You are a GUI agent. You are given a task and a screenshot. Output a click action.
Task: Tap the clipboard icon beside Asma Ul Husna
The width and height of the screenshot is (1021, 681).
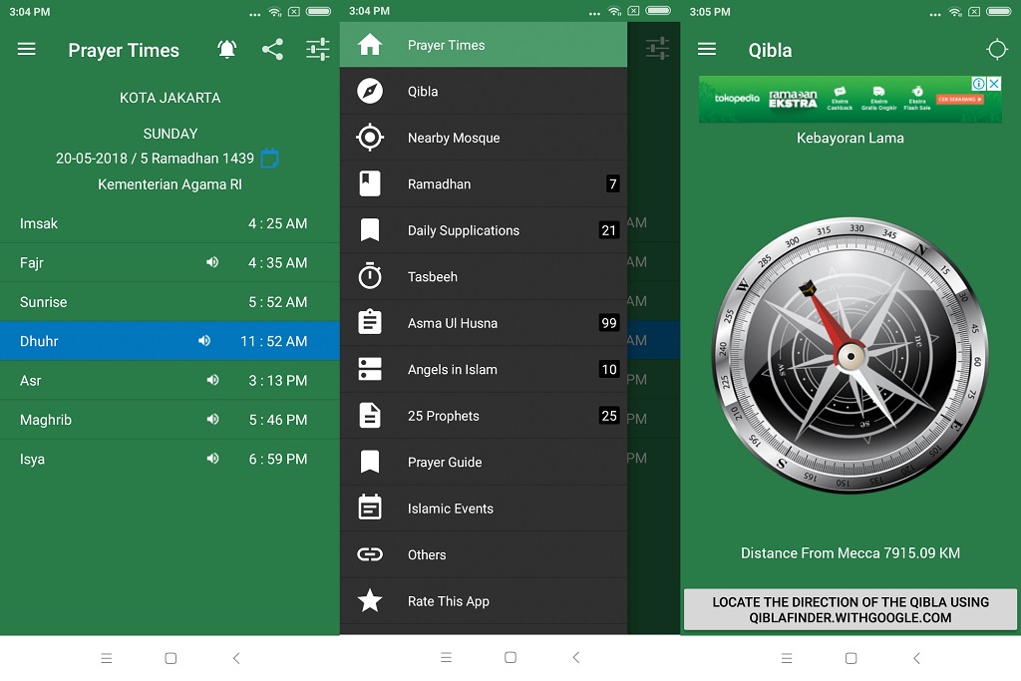370,322
